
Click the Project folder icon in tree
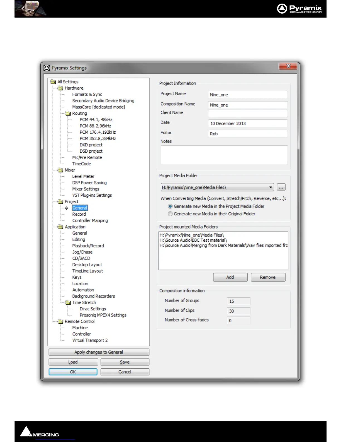click(x=60, y=202)
